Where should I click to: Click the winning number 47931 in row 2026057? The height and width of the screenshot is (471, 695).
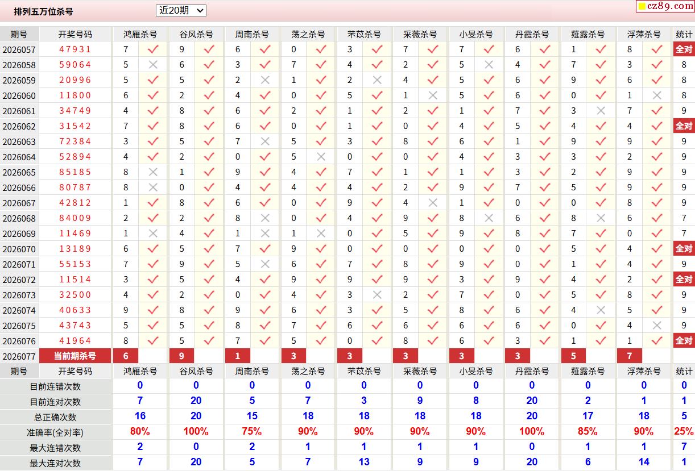tap(75, 49)
